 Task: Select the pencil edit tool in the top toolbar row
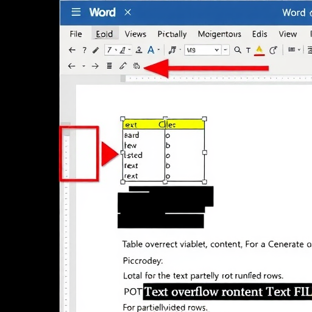tap(96, 50)
